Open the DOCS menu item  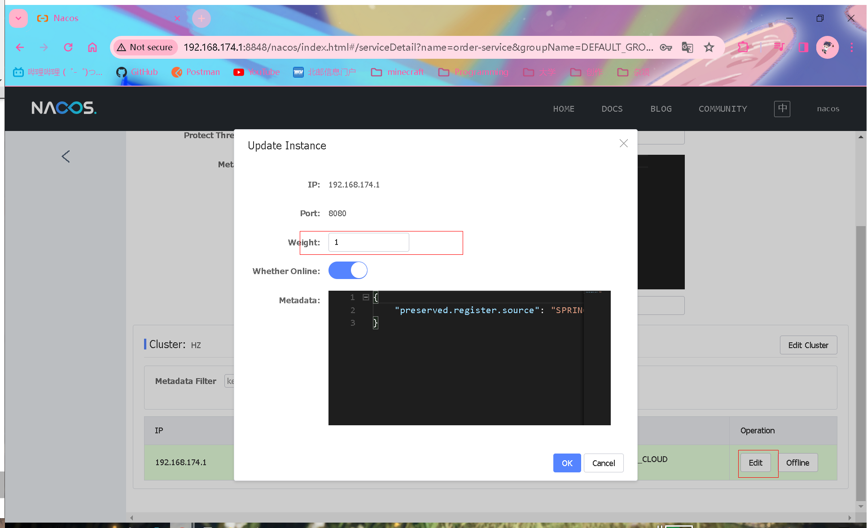coord(612,109)
